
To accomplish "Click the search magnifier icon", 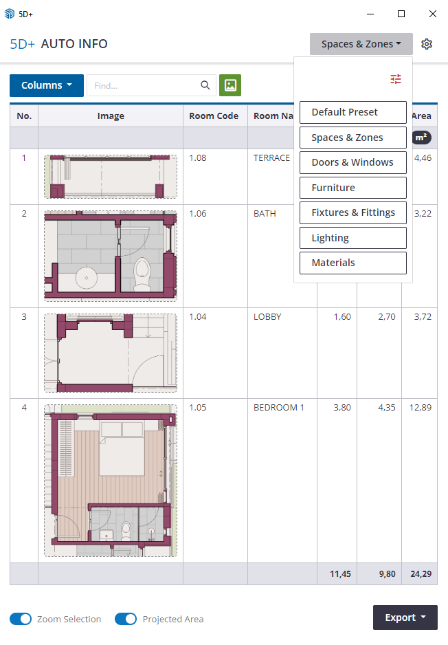I will coord(205,85).
